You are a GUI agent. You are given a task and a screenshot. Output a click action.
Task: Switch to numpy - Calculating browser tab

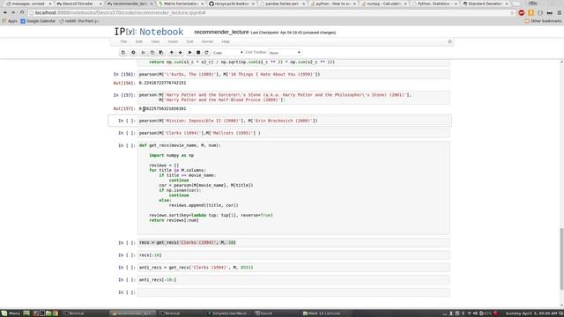tap(384, 4)
